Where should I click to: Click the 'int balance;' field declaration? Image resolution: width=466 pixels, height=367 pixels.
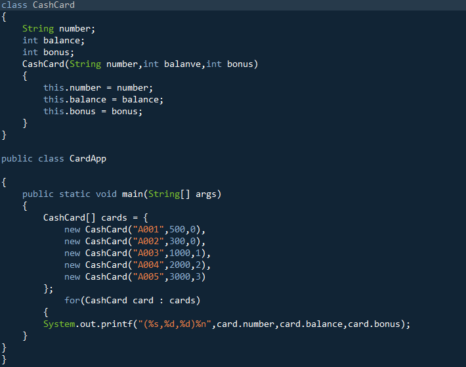click(54, 41)
